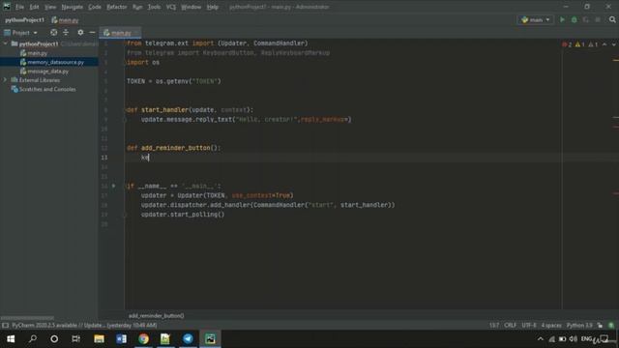Open the Refactor menu
Image resolution: width=619 pixels, height=348 pixels.
coord(117,7)
